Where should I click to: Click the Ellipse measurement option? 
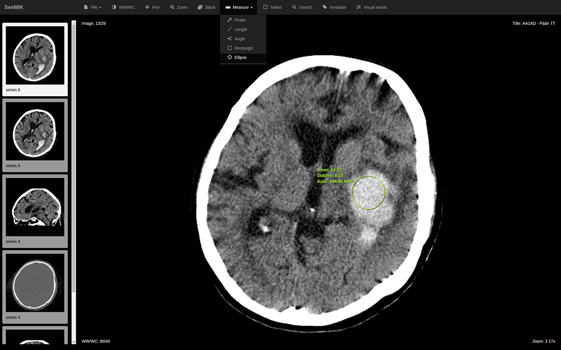click(x=241, y=57)
